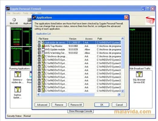Click Hide Broadcast Traffic label
The height and width of the screenshot is (121, 158).
click(x=140, y=69)
